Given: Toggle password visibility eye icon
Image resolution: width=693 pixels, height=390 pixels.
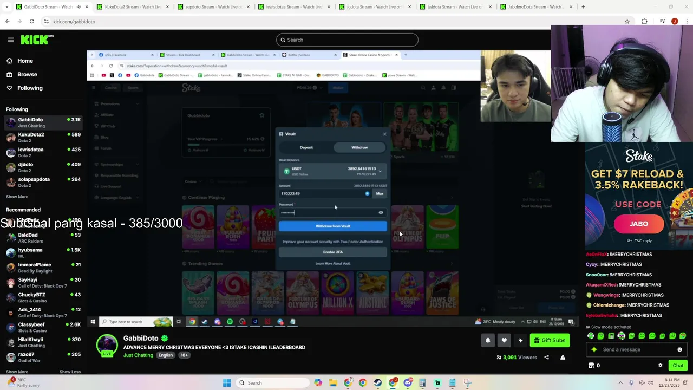Looking at the screenshot, I should [381, 213].
